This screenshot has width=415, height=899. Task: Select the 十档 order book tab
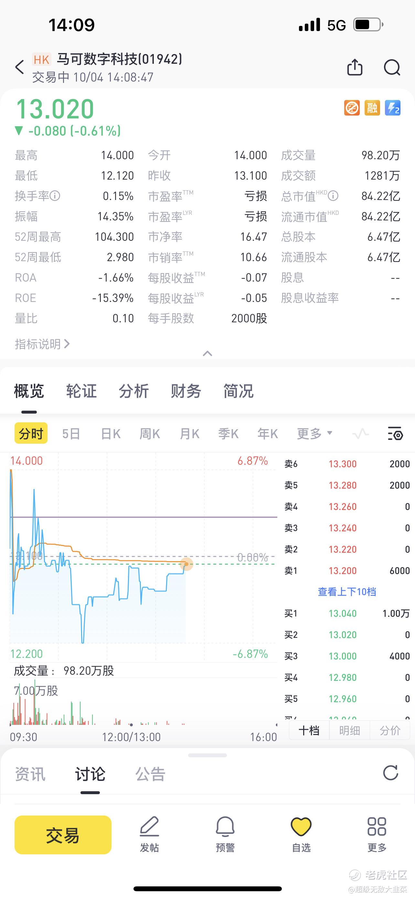309,730
